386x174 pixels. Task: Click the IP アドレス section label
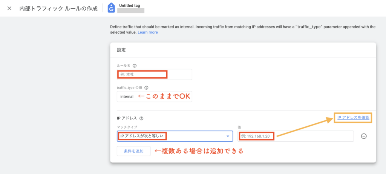click(x=127, y=118)
